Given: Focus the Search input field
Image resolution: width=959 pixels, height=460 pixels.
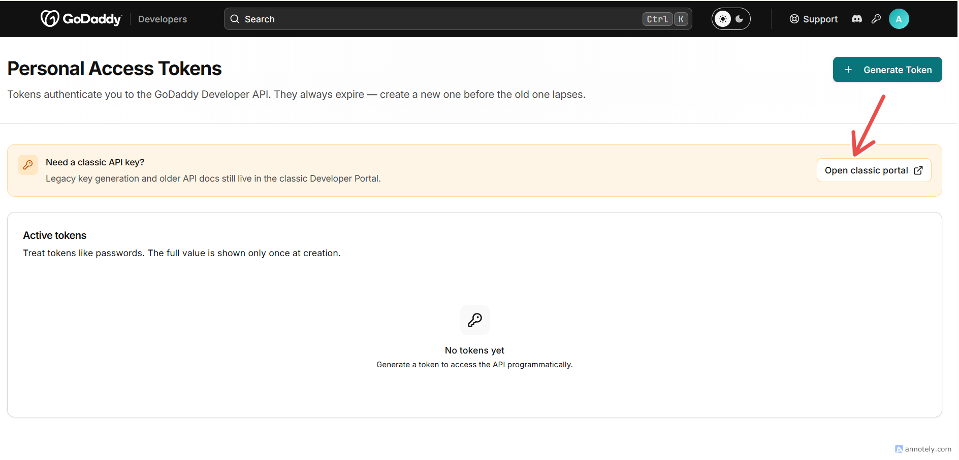Looking at the screenshot, I should click(x=458, y=19).
